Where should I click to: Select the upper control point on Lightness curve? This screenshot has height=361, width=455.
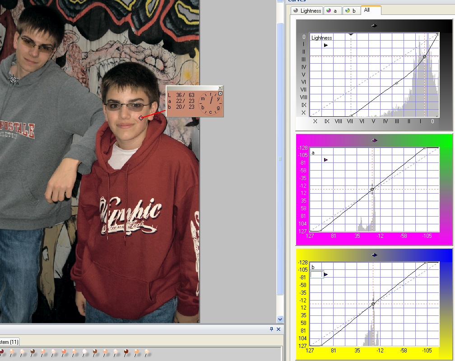(424, 56)
